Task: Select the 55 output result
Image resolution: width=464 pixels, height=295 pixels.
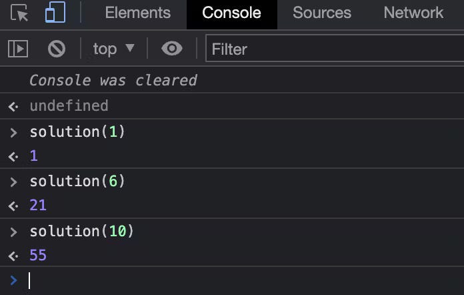Action: click(38, 255)
